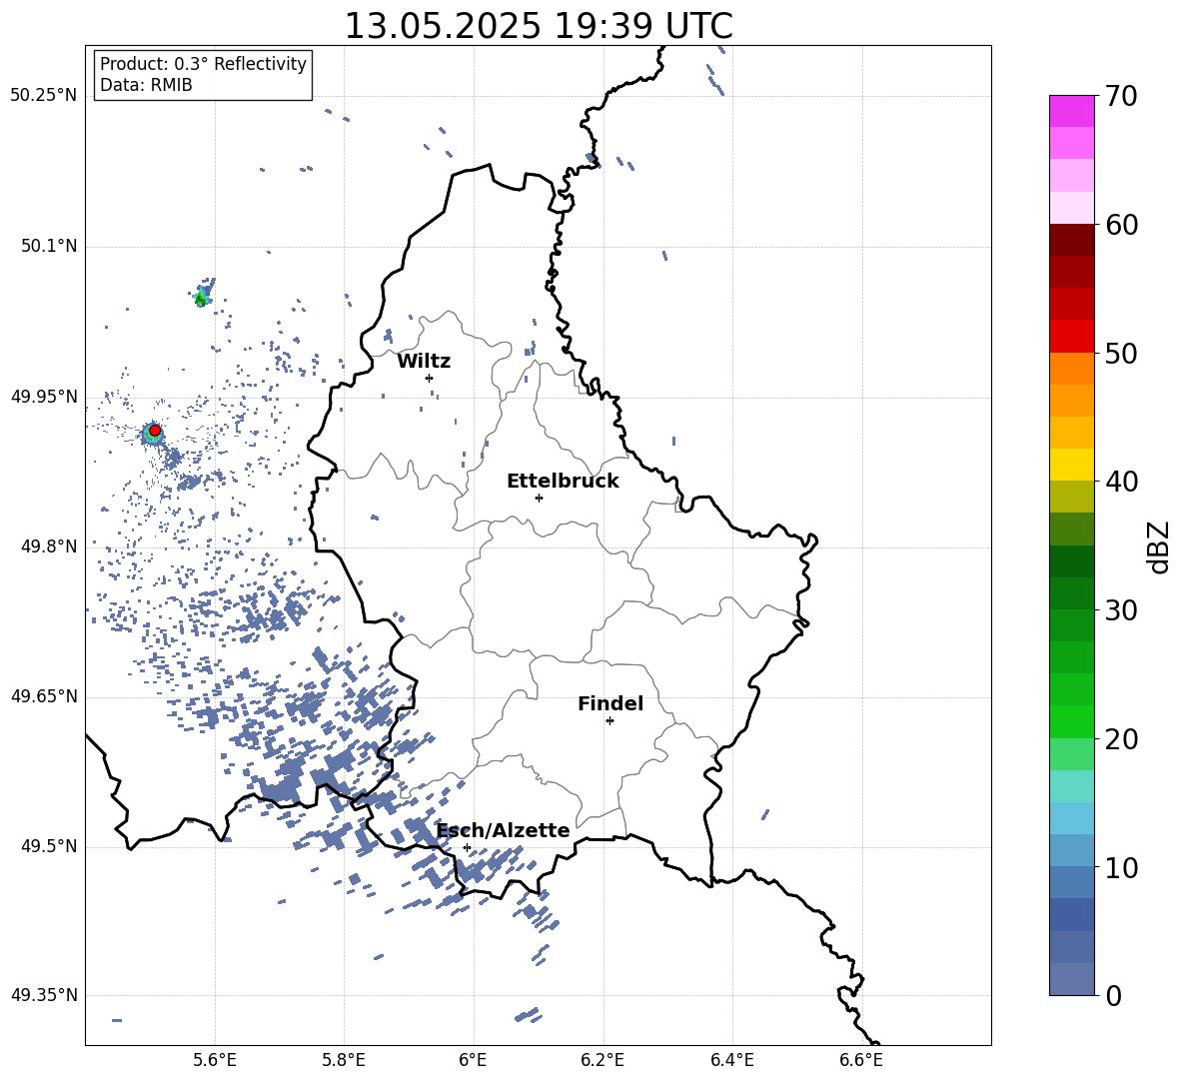Click the 6.2°E longitude label
The image size is (1183, 1080).
[x=602, y=1060]
